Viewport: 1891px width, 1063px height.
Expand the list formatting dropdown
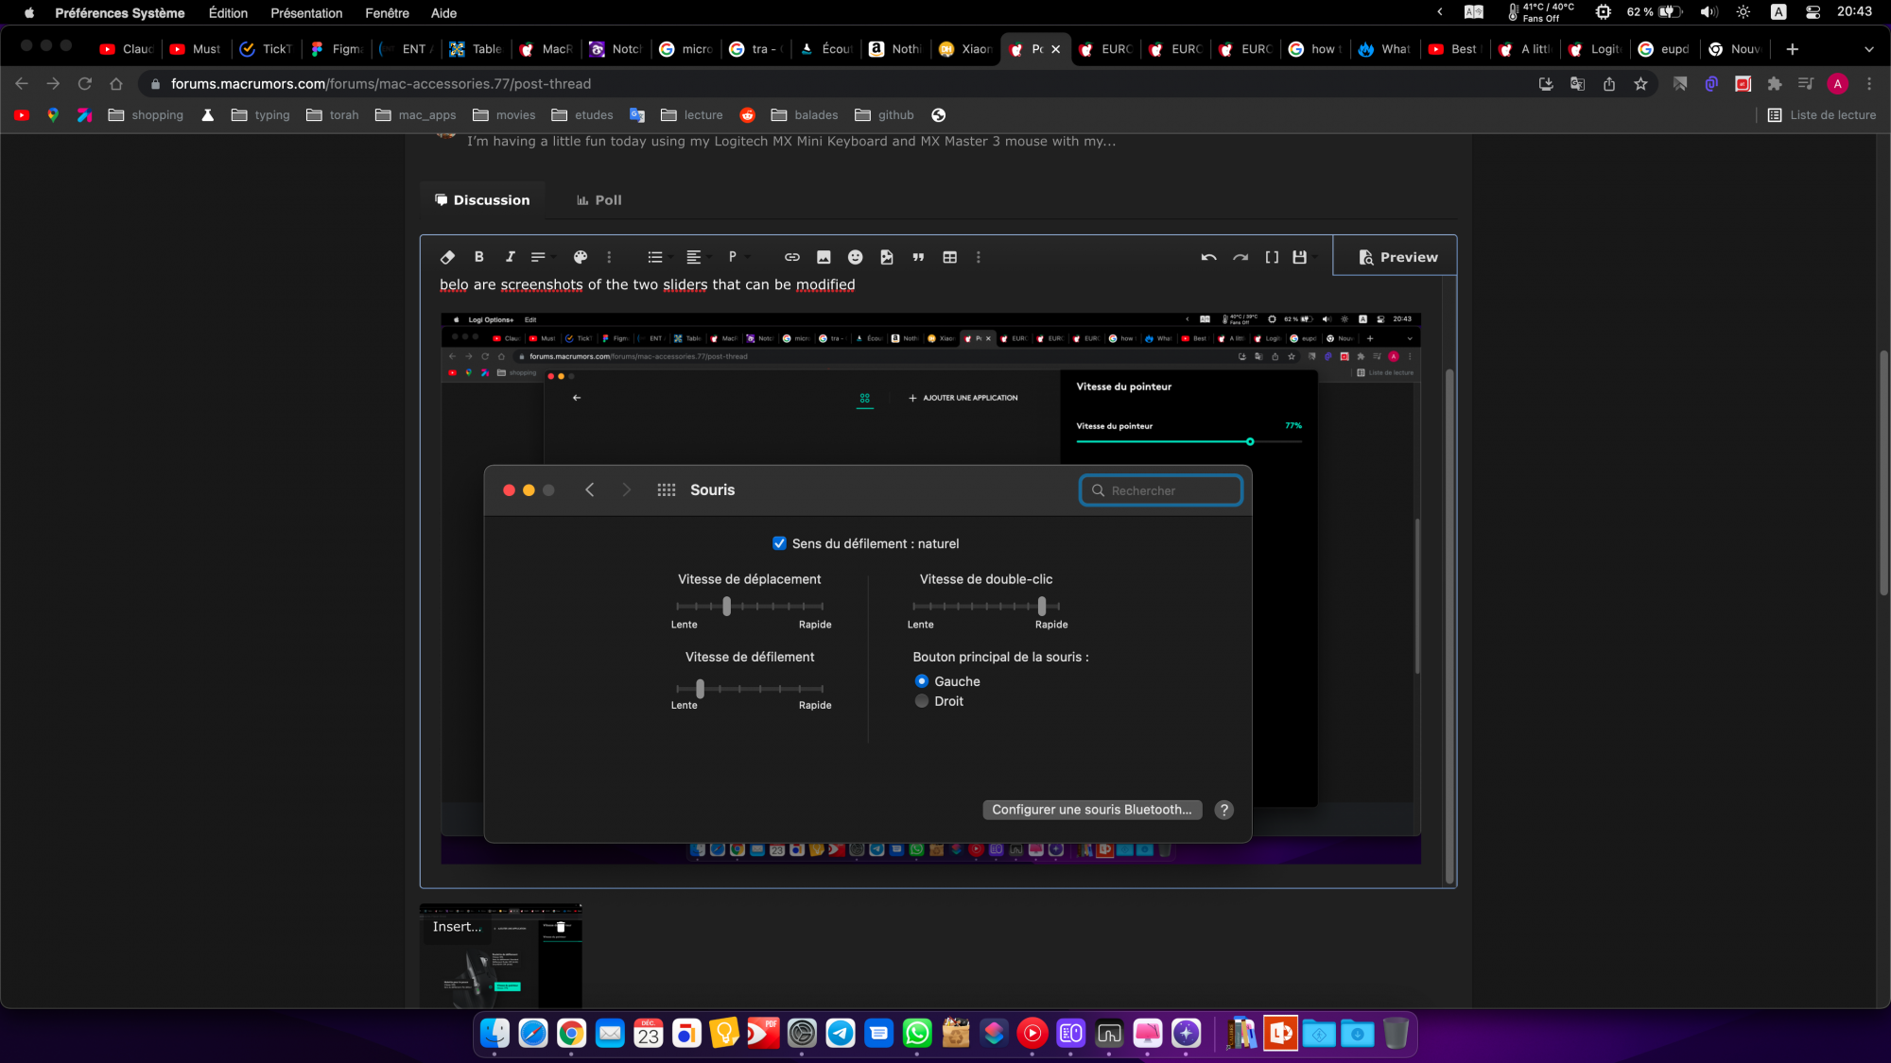tap(659, 257)
